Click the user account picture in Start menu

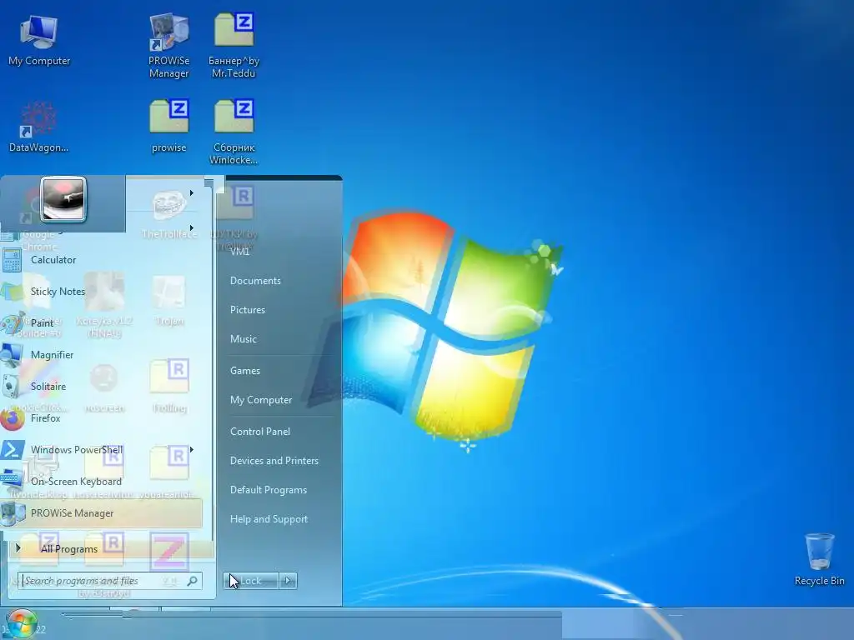pyautogui.click(x=63, y=199)
